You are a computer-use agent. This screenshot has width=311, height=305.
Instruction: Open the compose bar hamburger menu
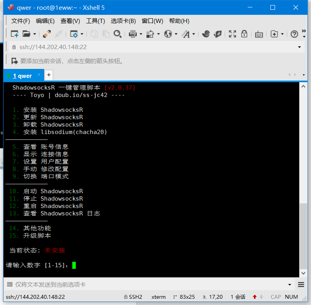coord(301,284)
